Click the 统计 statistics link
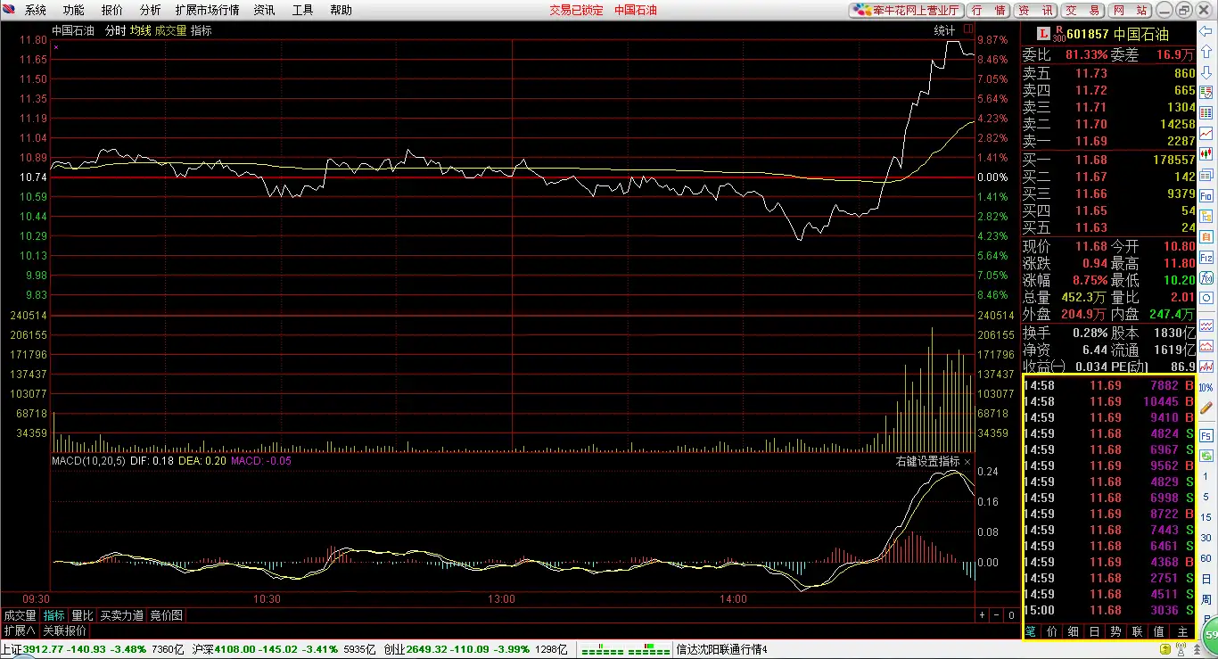The image size is (1218, 659). click(x=944, y=30)
